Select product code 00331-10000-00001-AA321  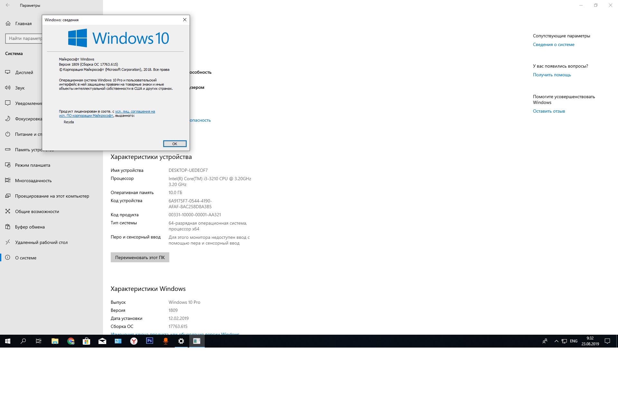(x=195, y=215)
